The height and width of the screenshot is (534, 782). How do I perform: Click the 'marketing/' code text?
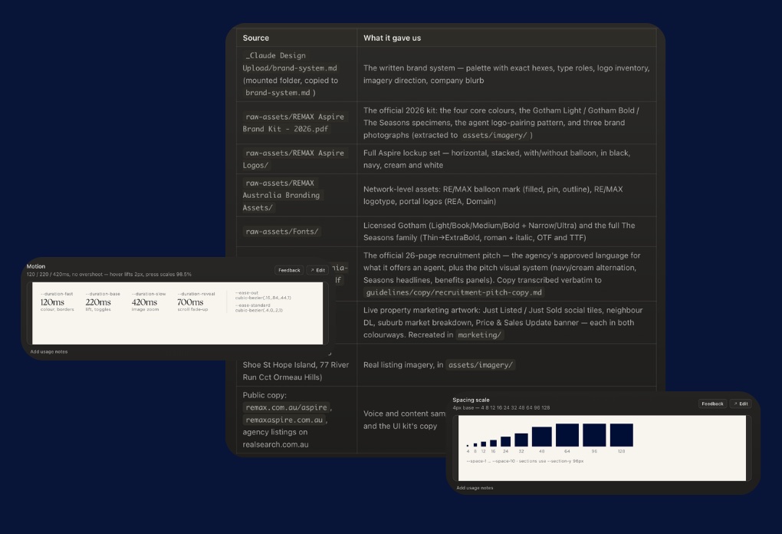[x=479, y=335]
